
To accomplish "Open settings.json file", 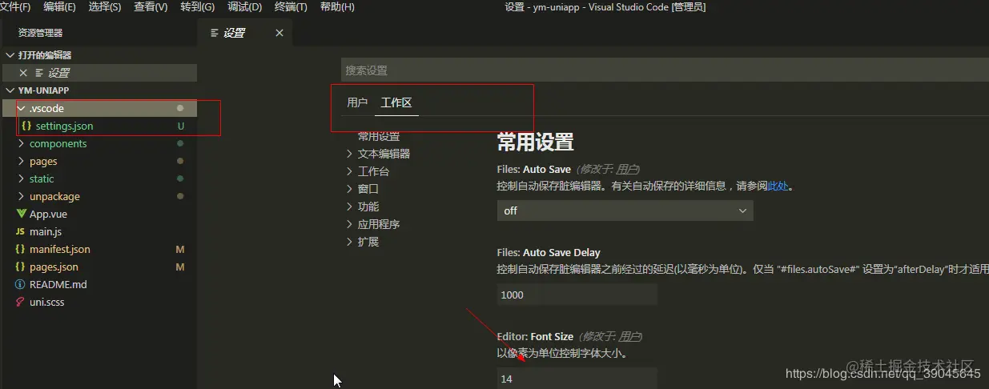I will point(64,126).
